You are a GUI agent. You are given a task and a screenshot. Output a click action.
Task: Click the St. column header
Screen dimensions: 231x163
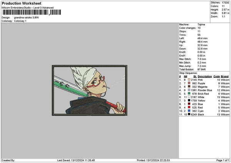[x=195, y=77]
